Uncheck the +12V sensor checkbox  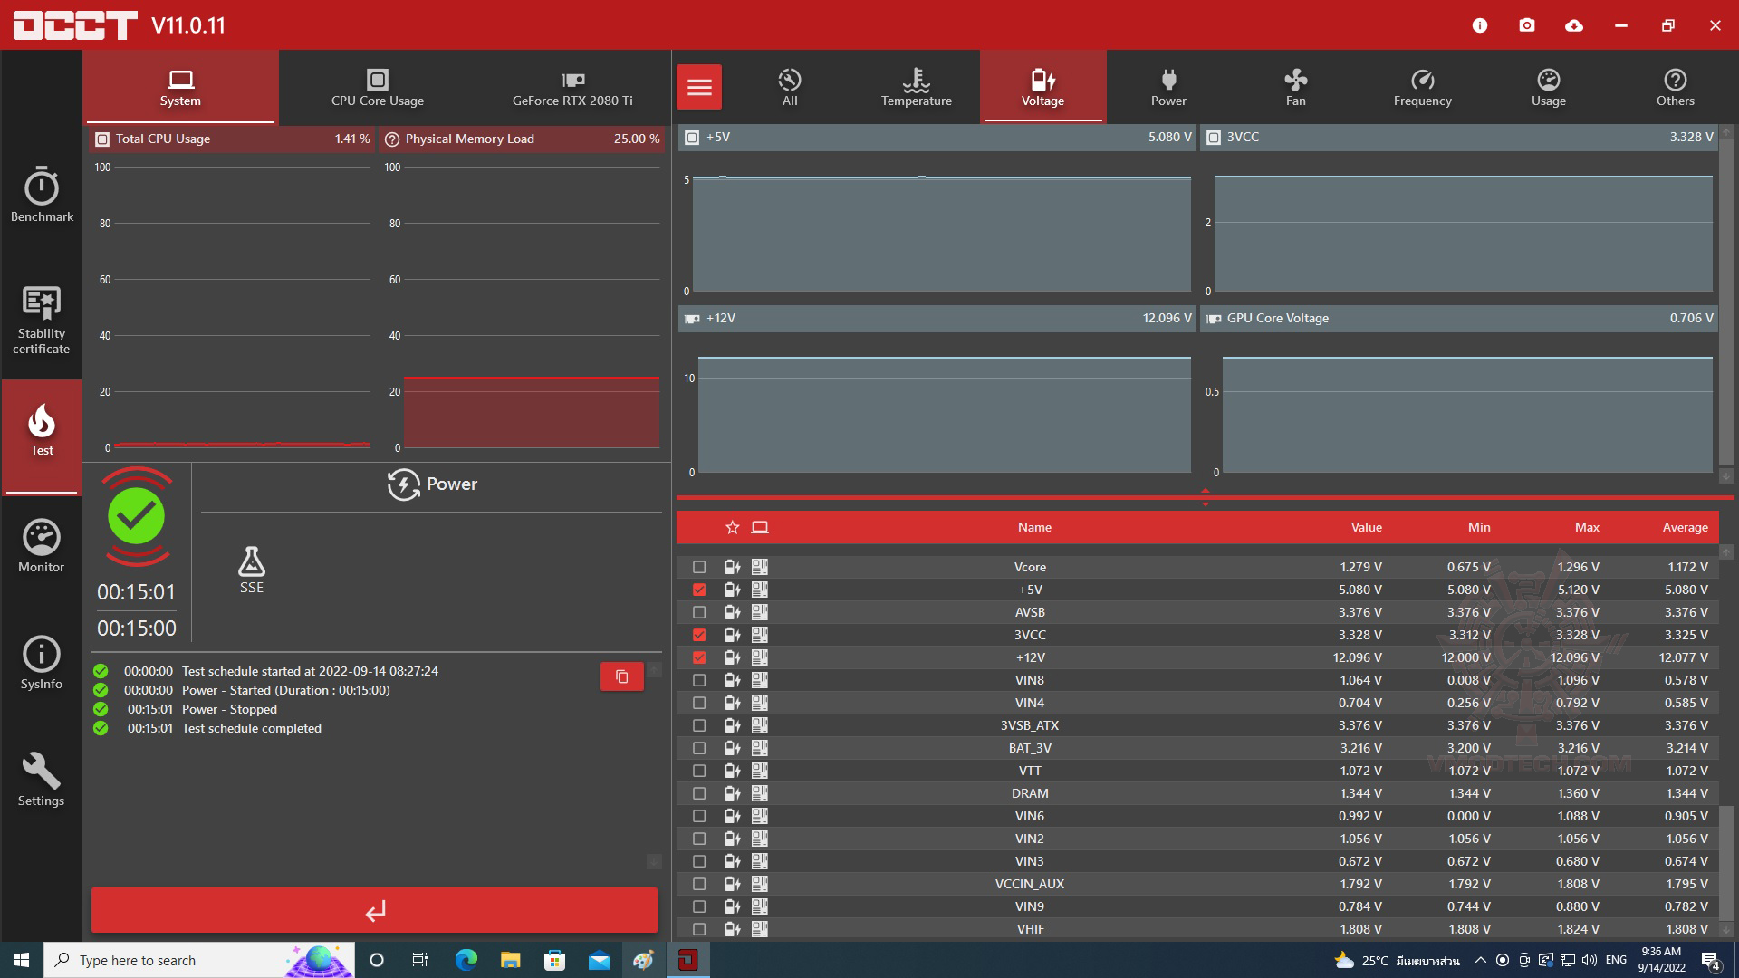699,657
